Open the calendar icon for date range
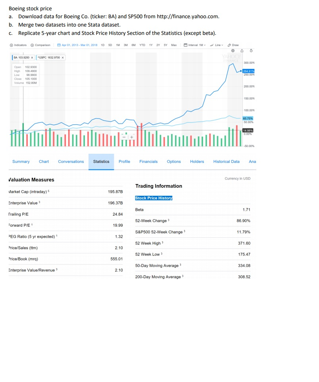The image size is (319, 382). click(58, 45)
